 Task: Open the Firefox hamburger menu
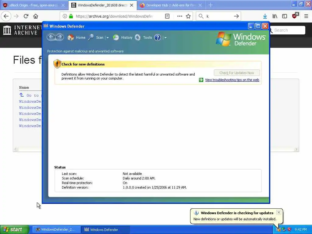coord(306,16)
